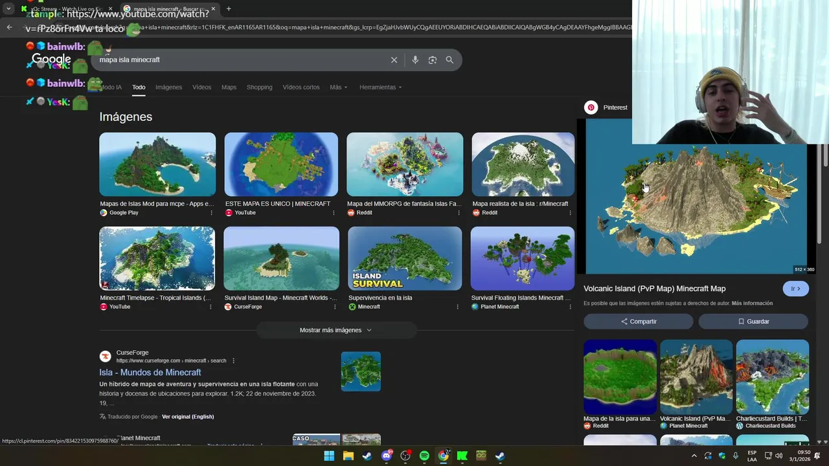This screenshot has height=466, width=829.
Task: Open the 'Mapas de Islas Mod para mcpe' thumbnail
Action: point(157,164)
